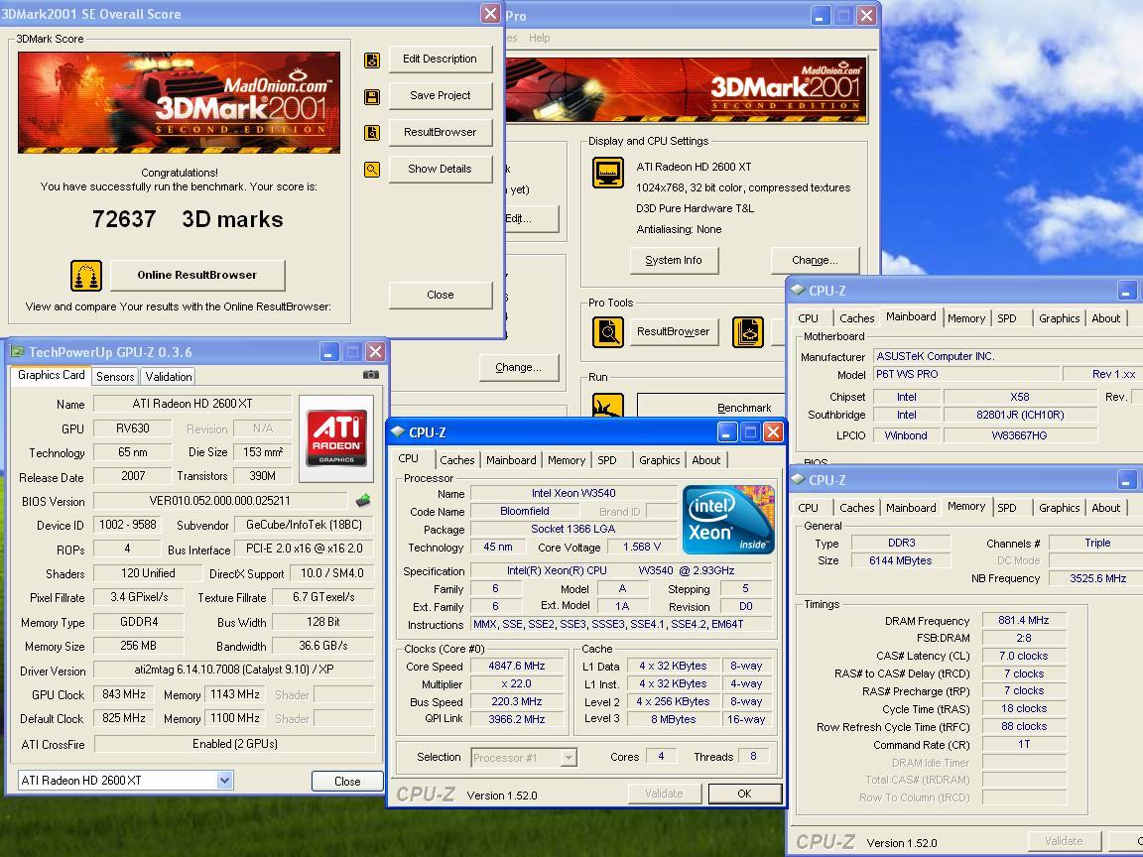Click the Edit Description icon in the 3DMark score window

[x=372, y=60]
